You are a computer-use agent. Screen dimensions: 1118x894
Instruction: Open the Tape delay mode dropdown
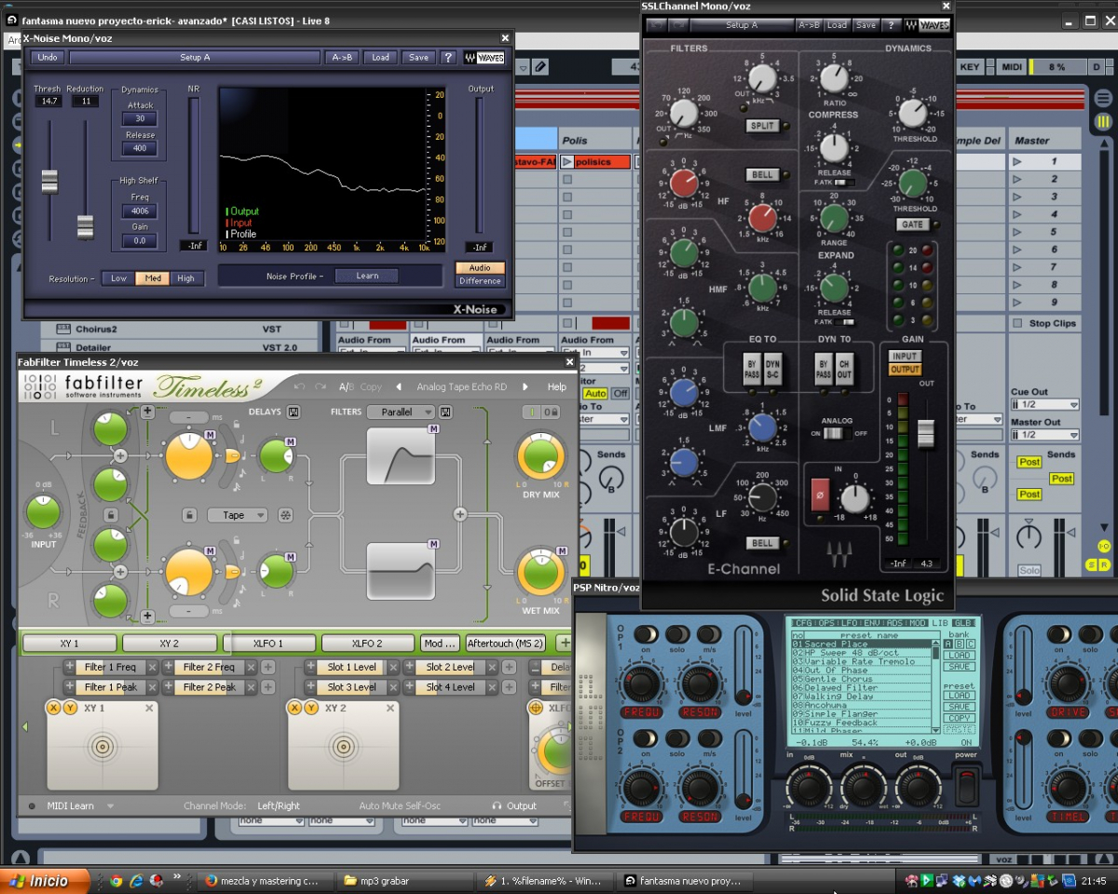[x=237, y=515]
